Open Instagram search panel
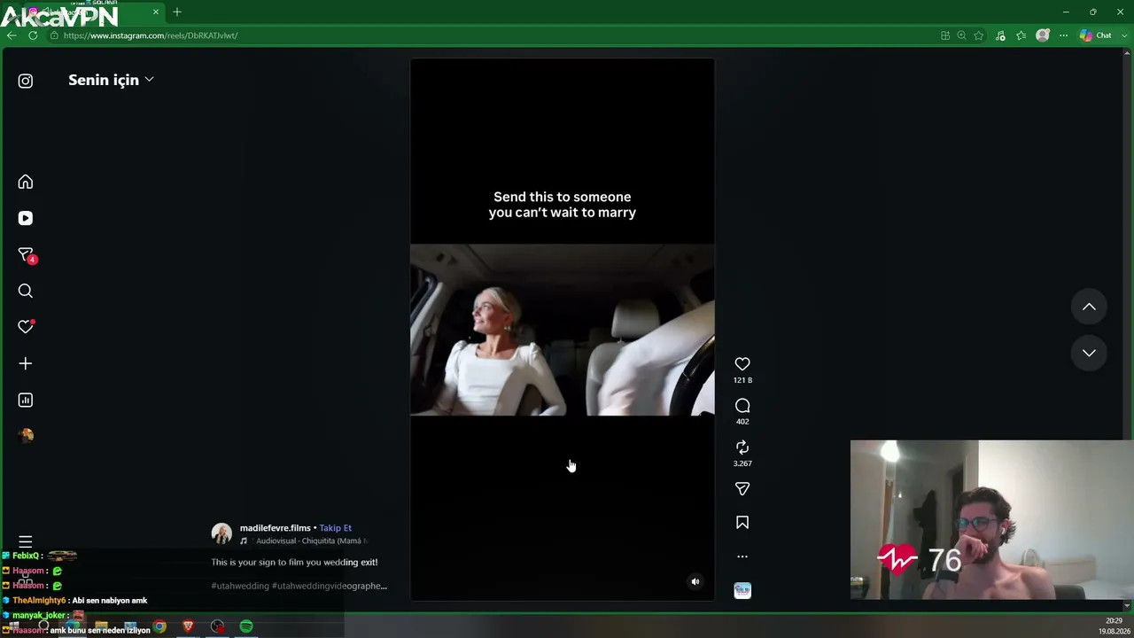This screenshot has width=1134, height=638. (26, 291)
